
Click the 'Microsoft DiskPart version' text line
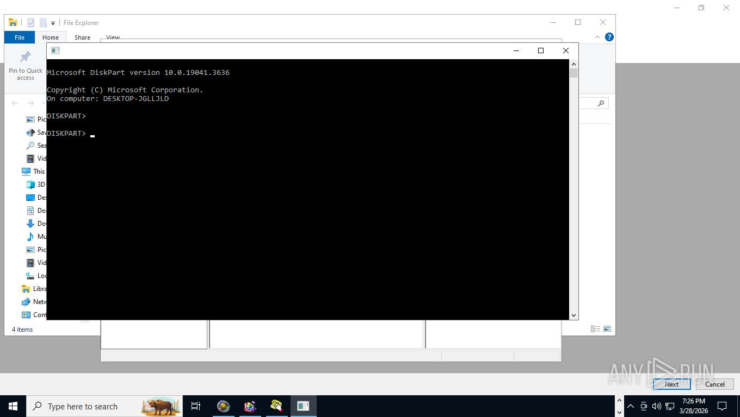pyautogui.click(x=138, y=73)
